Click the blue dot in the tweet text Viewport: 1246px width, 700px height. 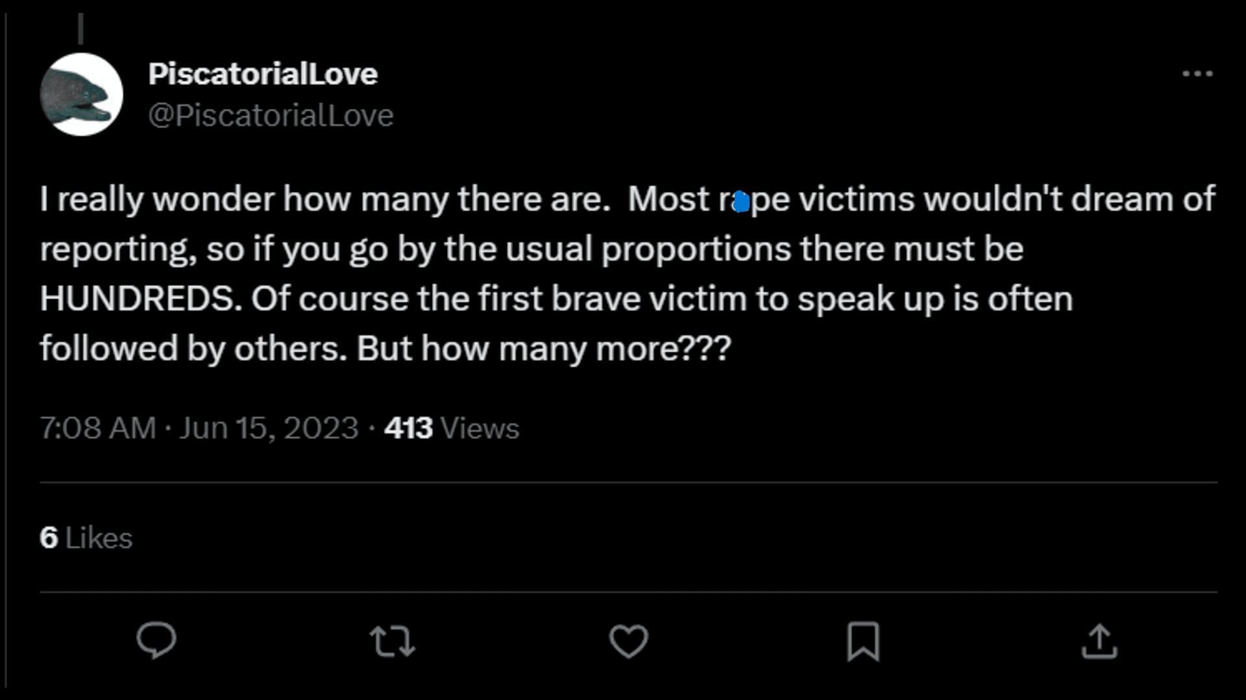tap(741, 202)
